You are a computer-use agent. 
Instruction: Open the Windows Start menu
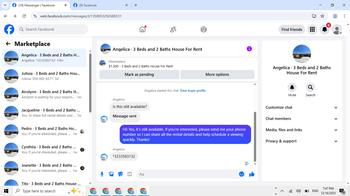(6, 191)
